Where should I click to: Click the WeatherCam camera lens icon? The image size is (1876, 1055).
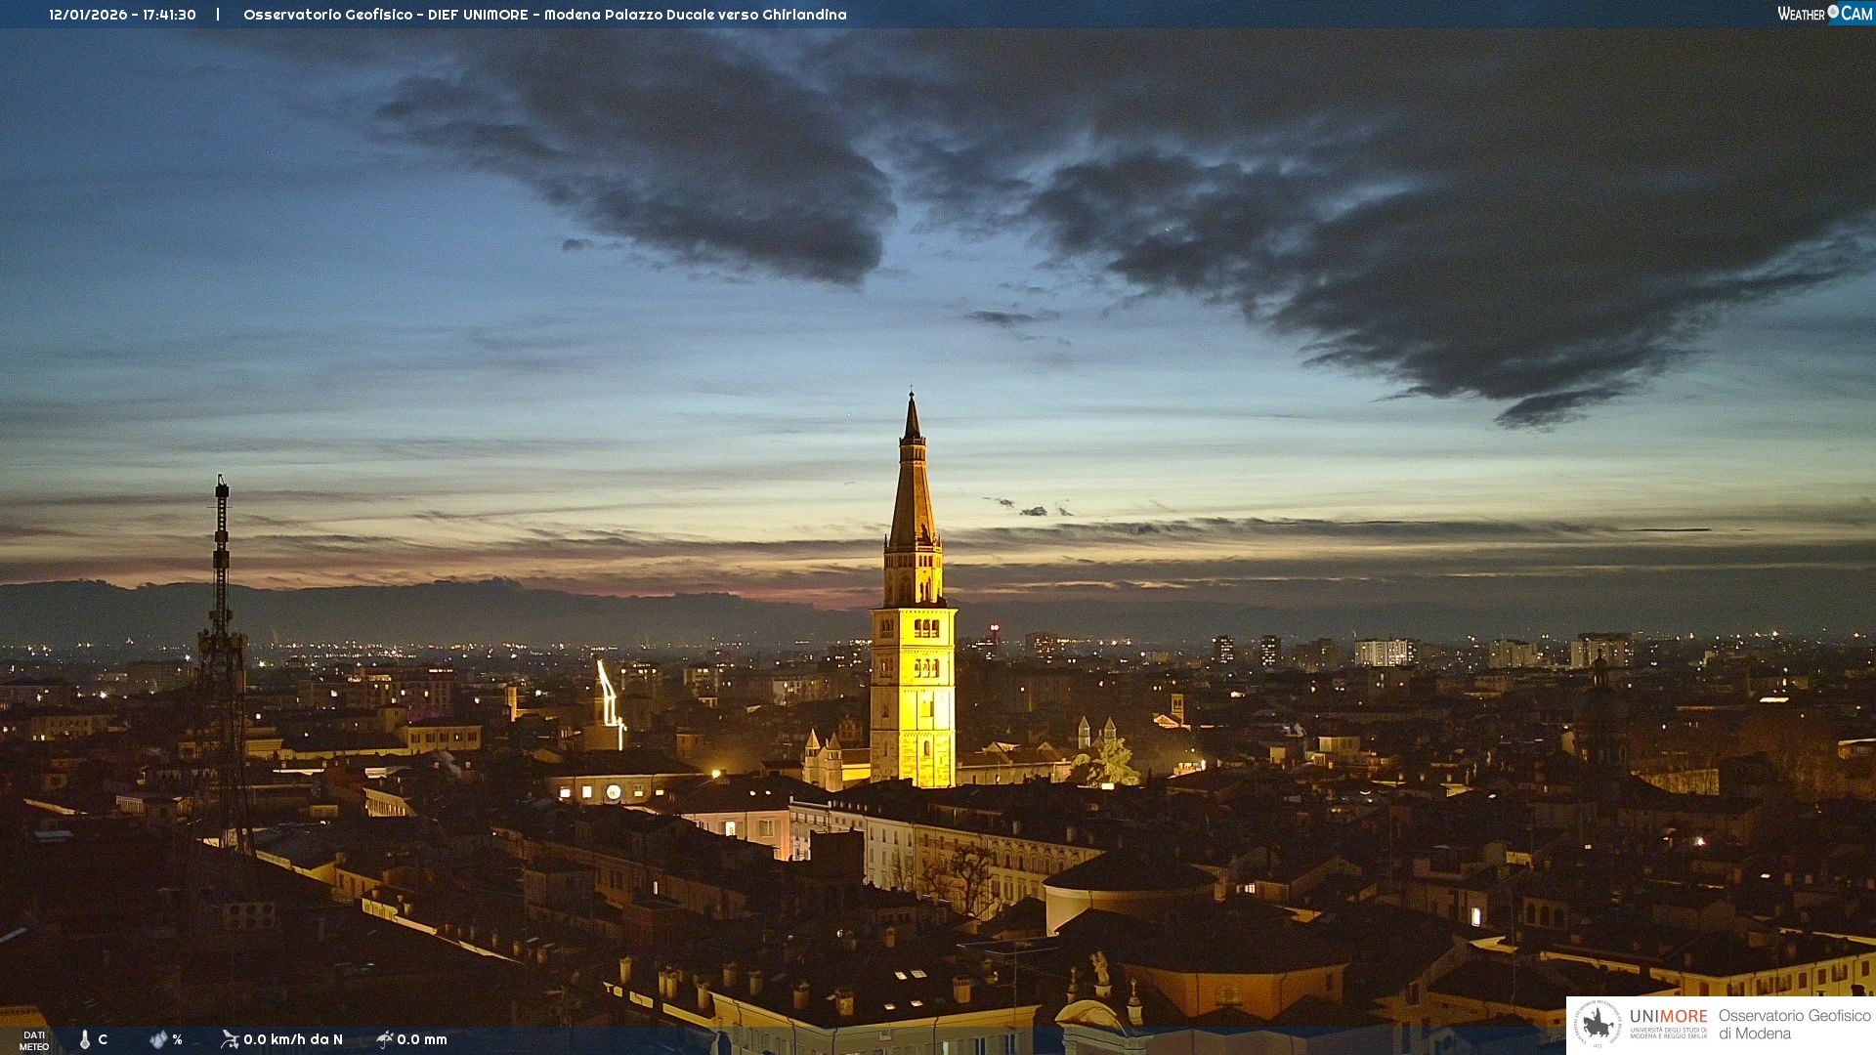[x=1833, y=12]
